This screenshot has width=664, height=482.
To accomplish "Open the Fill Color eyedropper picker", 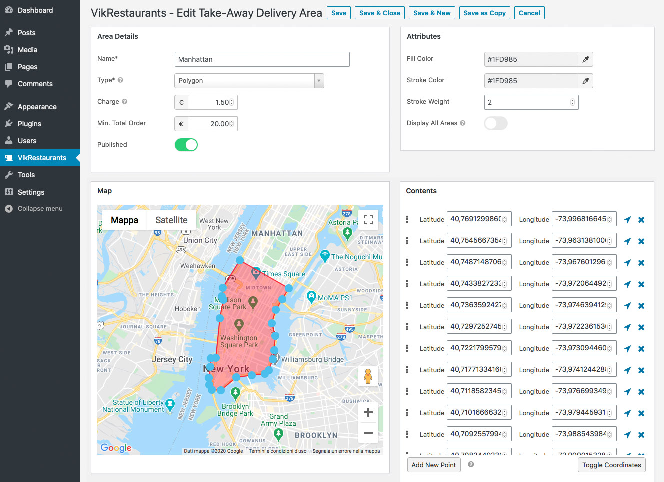I will click(x=585, y=59).
